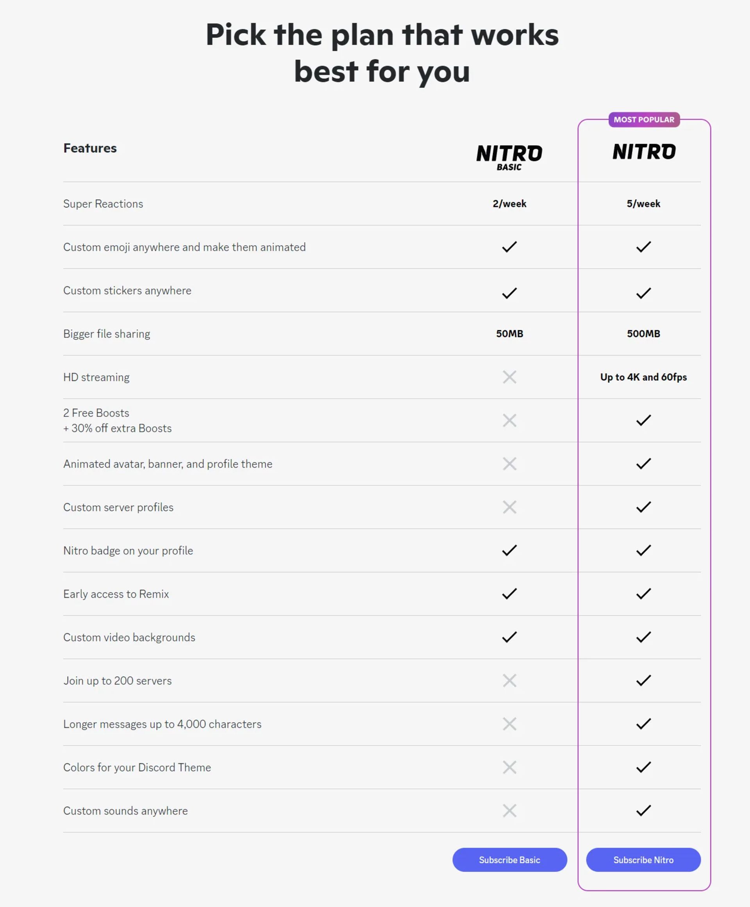
Task: Click the Nitro checkmark for Custom sounds anywhere
Action: pos(643,811)
